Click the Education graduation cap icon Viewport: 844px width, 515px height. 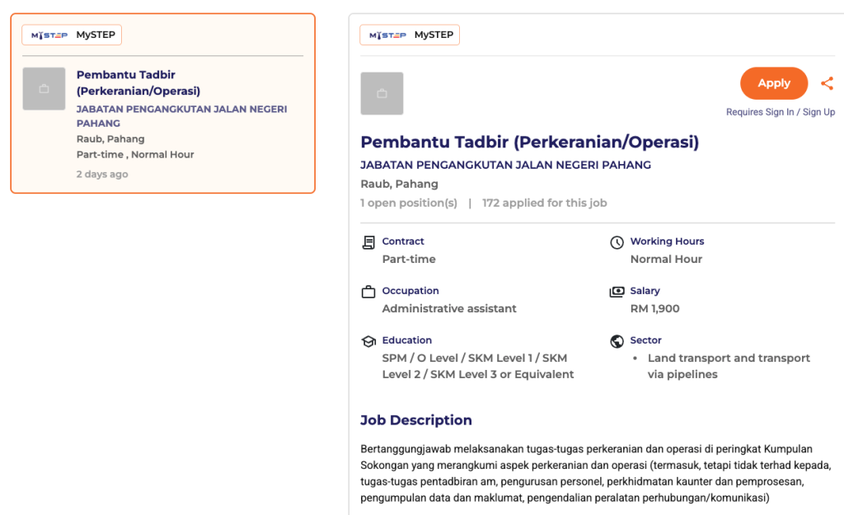pyautogui.click(x=368, y=341)
